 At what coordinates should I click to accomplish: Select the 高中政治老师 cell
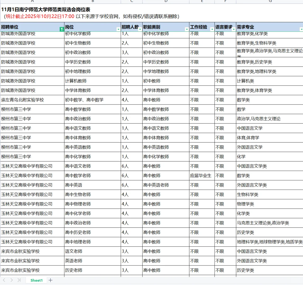(93, 223)
